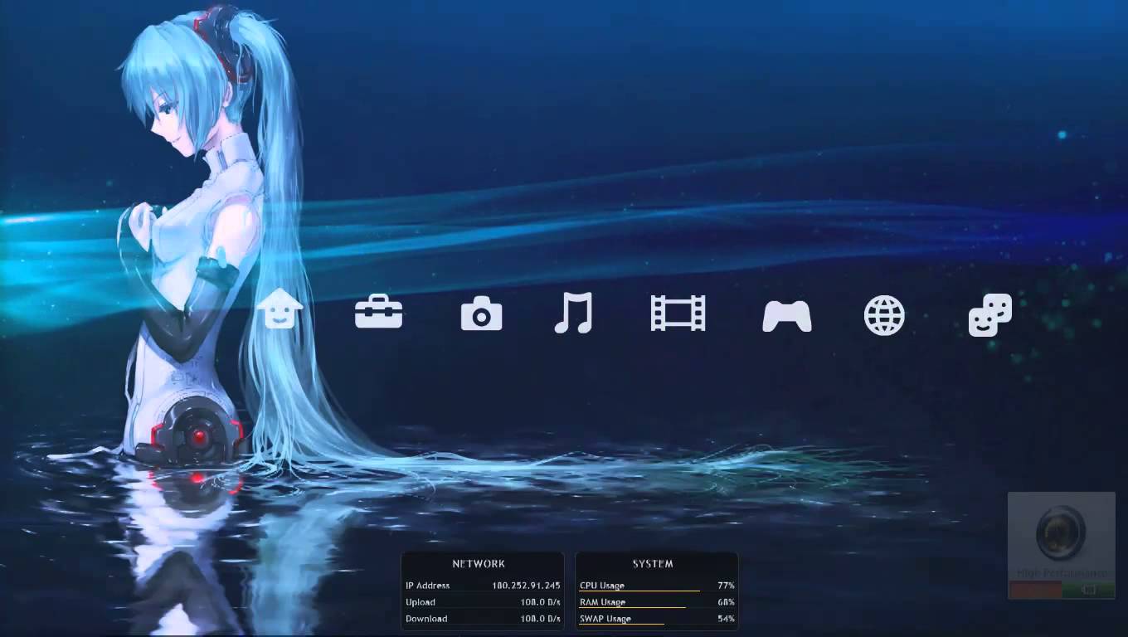Screen dimensions: 1128x637
Task: Select the Music note icon
Action: (x=573, y=314)
